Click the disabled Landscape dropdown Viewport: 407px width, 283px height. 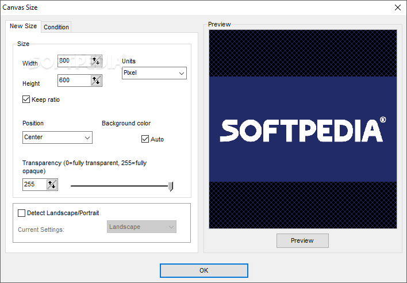pos(142,227)
